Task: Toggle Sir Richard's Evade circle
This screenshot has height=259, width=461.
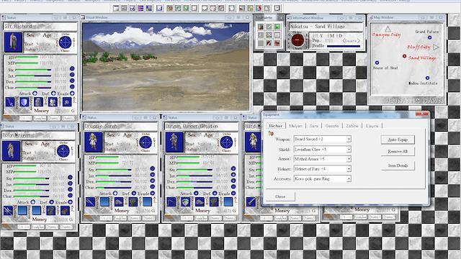Action: coord(72,94)
